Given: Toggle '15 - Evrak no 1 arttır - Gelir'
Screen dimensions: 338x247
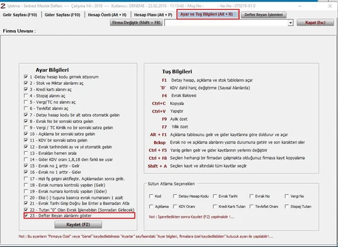Looking at the screenshot, I should 26,166.
